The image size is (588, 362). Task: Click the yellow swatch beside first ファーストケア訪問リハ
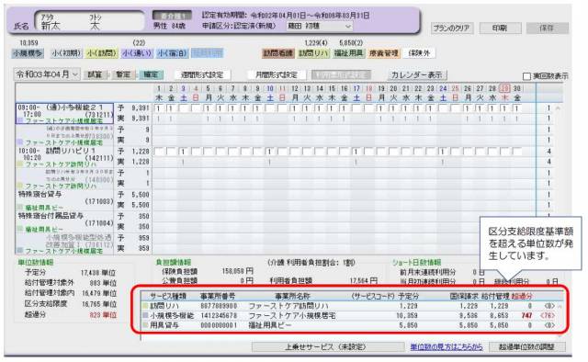pyautogui.click(x=20, y=164)
